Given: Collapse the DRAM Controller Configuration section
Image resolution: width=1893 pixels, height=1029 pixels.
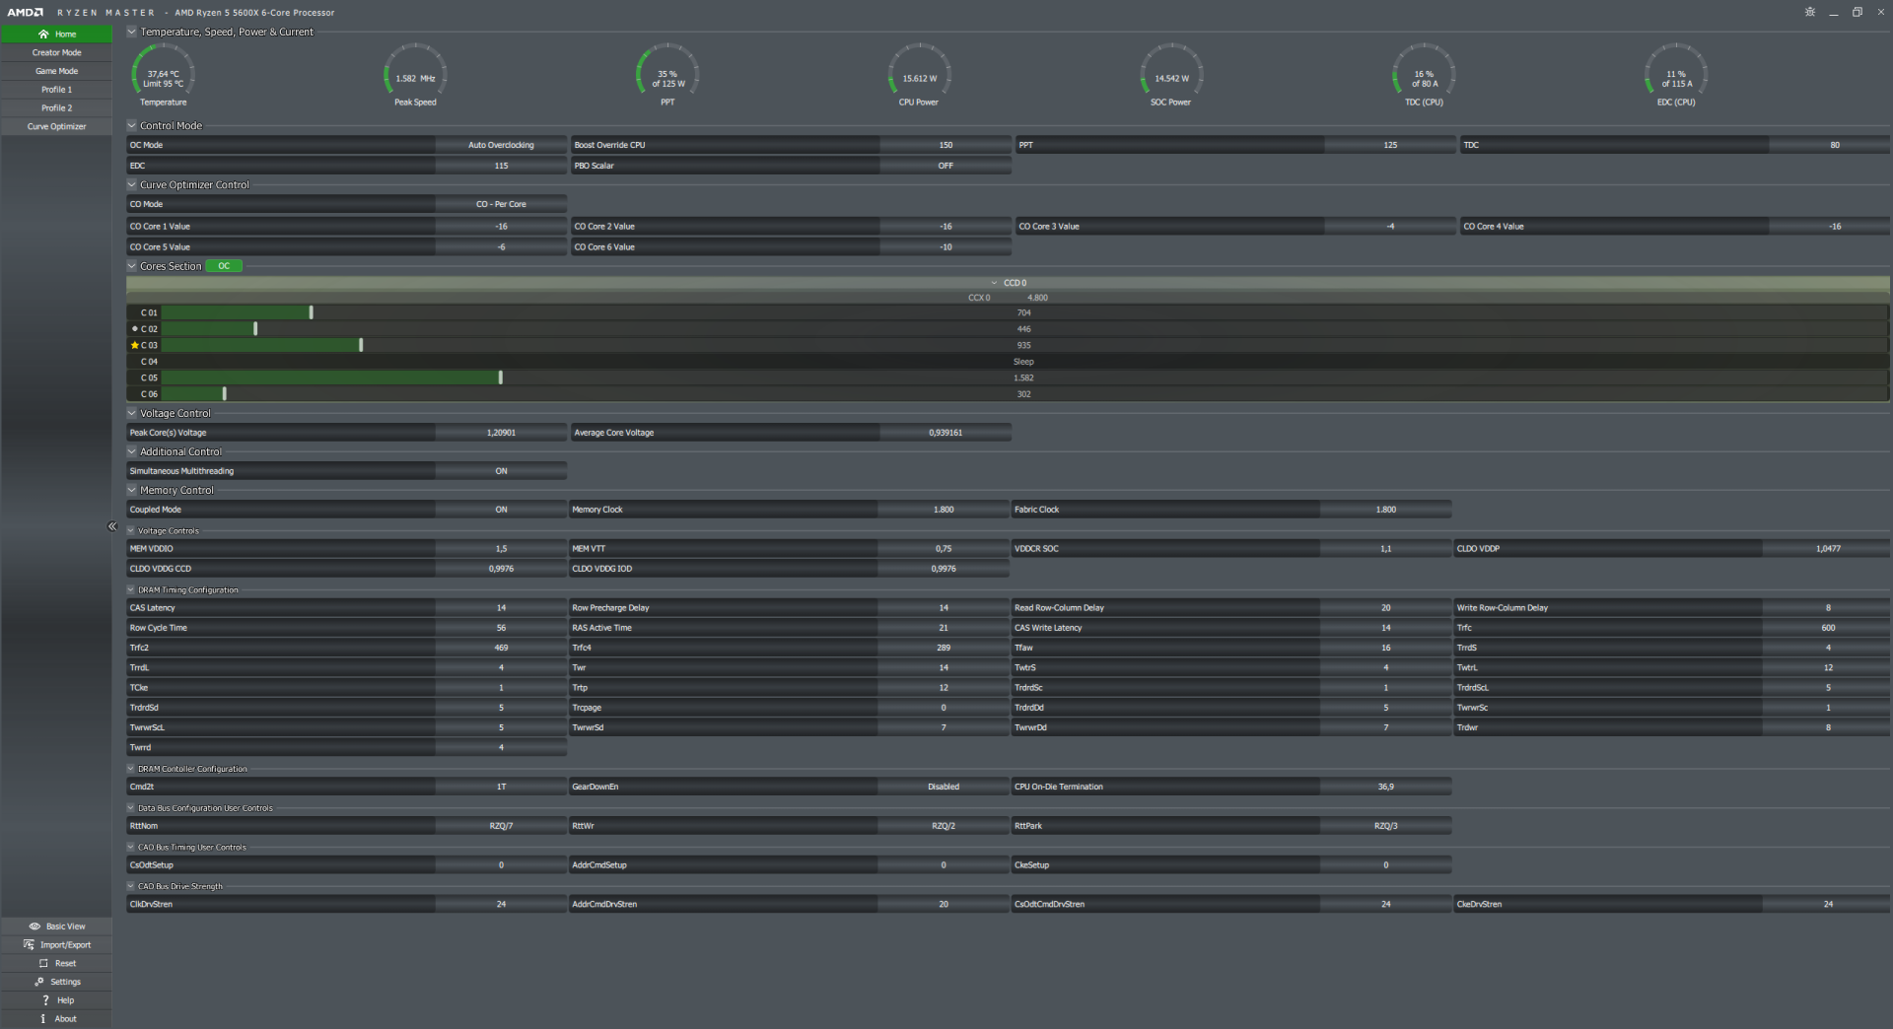Looking at the screenshot, I should [x=131, y=768].
